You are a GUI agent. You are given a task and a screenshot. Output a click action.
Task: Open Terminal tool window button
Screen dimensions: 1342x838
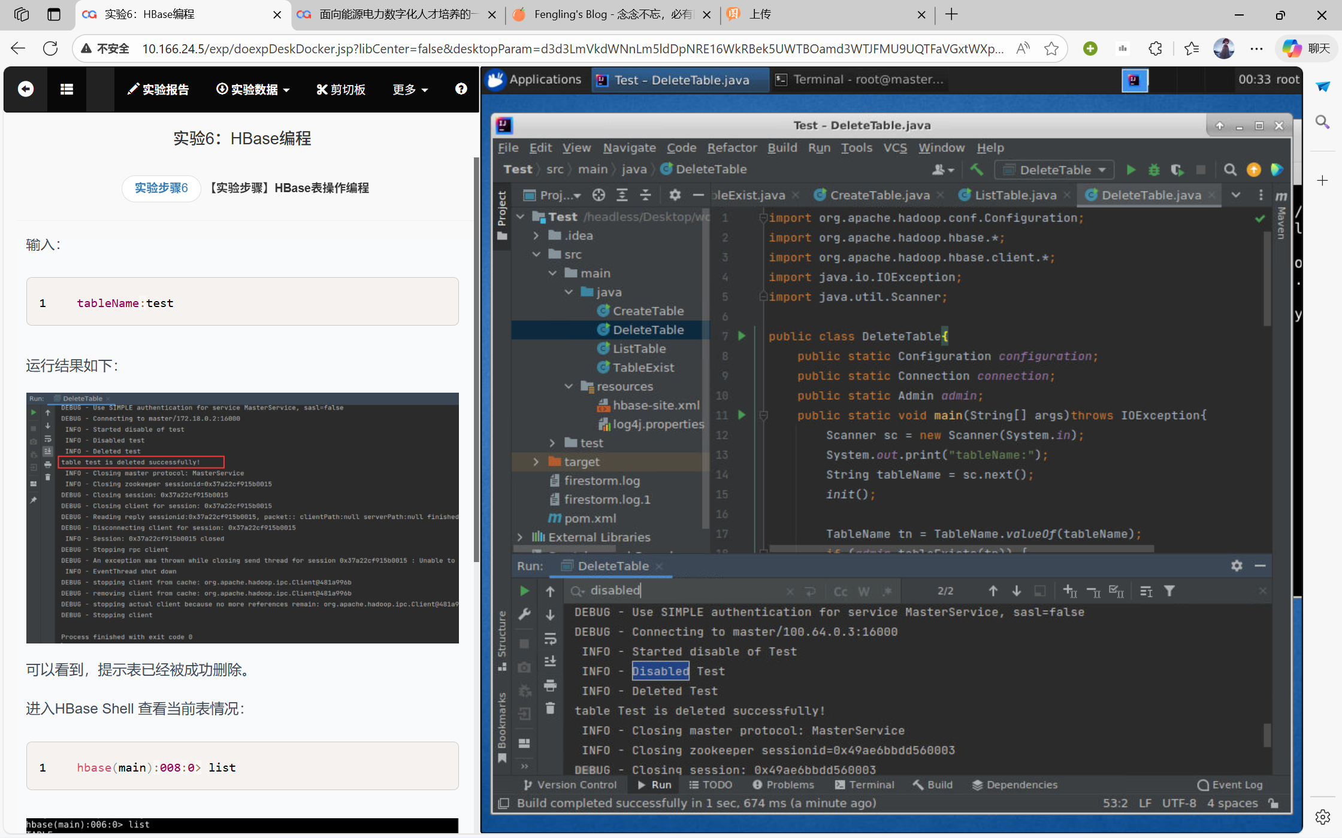coord(865,785)
